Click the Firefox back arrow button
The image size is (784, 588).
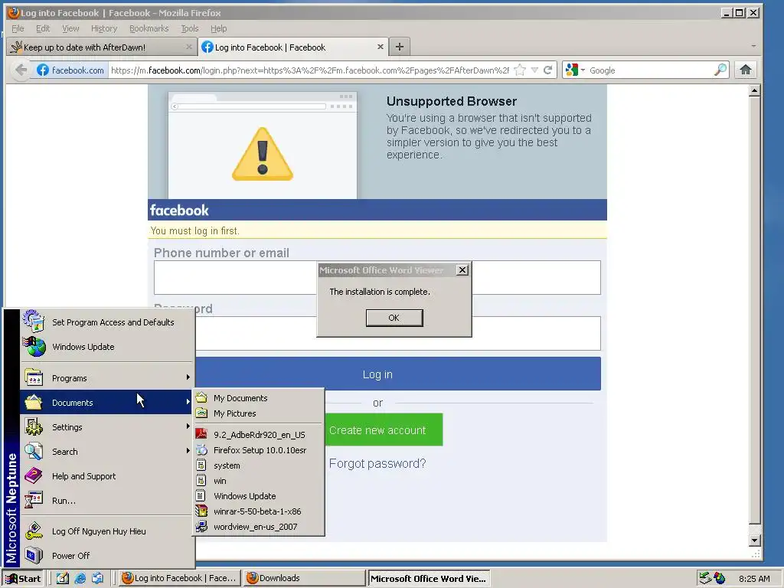coord(21,70)
